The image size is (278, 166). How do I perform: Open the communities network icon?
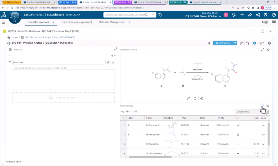[258, 15]
